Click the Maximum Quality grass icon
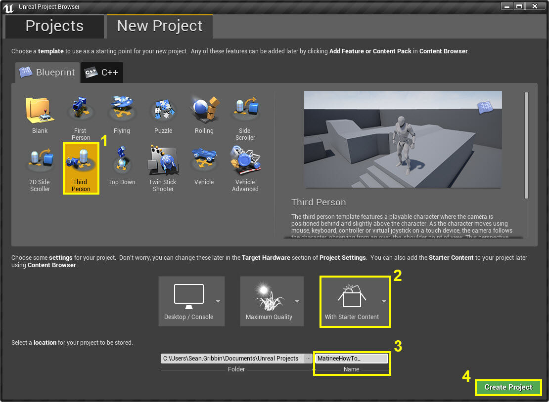549x402 pixels. 269,297
